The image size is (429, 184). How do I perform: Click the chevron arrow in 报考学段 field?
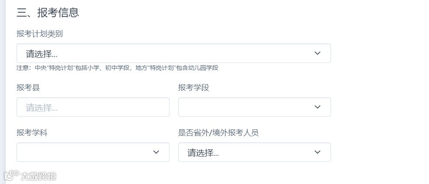[x=318, y=107]
